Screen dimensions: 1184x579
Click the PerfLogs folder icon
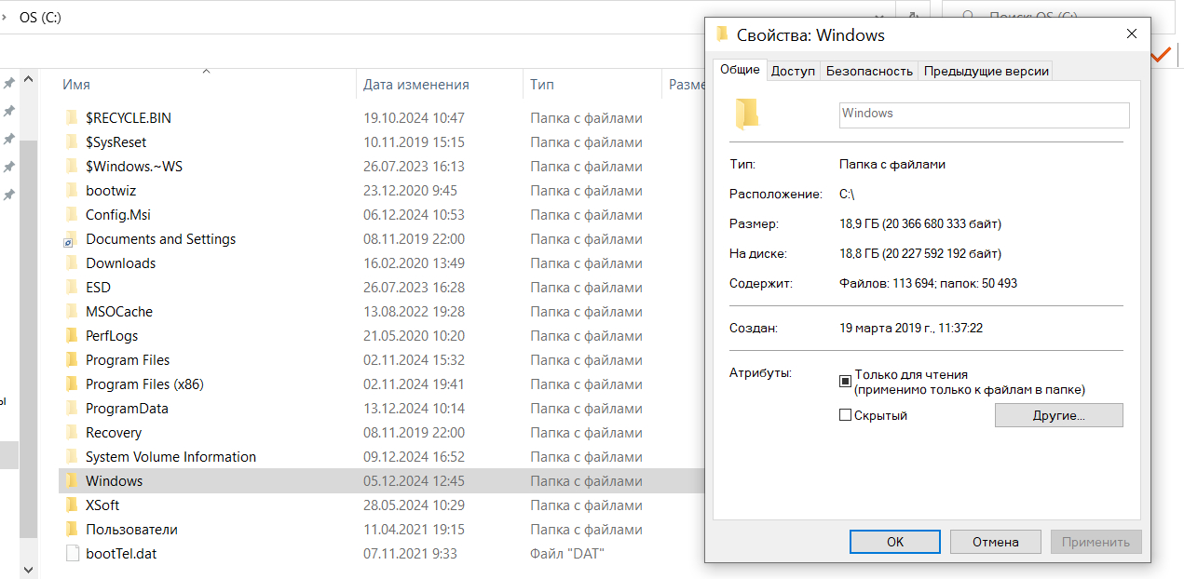[x=71, y=336]
